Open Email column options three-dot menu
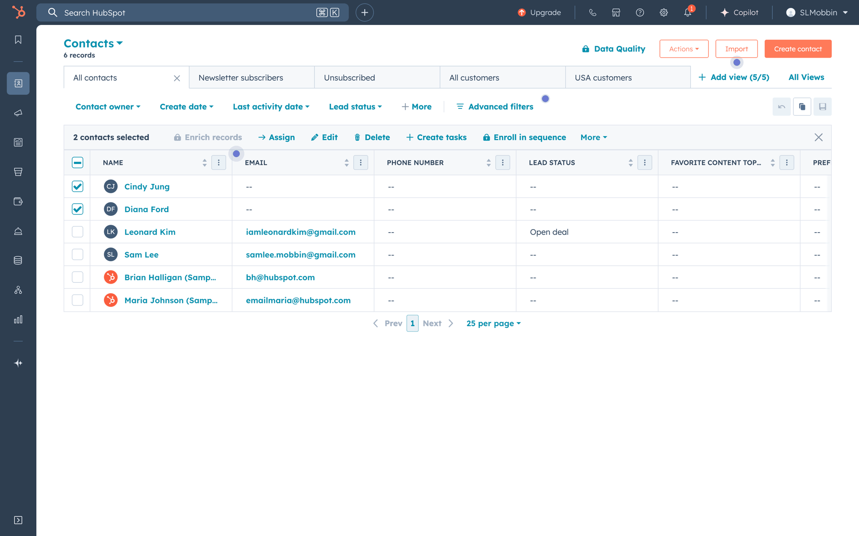859x536 pixels. pyautogui.click(x=361, y=163)
